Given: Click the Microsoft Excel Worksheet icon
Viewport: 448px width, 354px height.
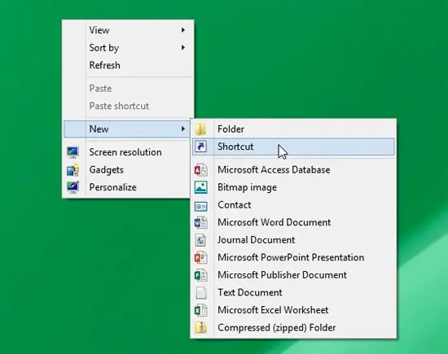Looking at the screenshot, I should 201,310.
